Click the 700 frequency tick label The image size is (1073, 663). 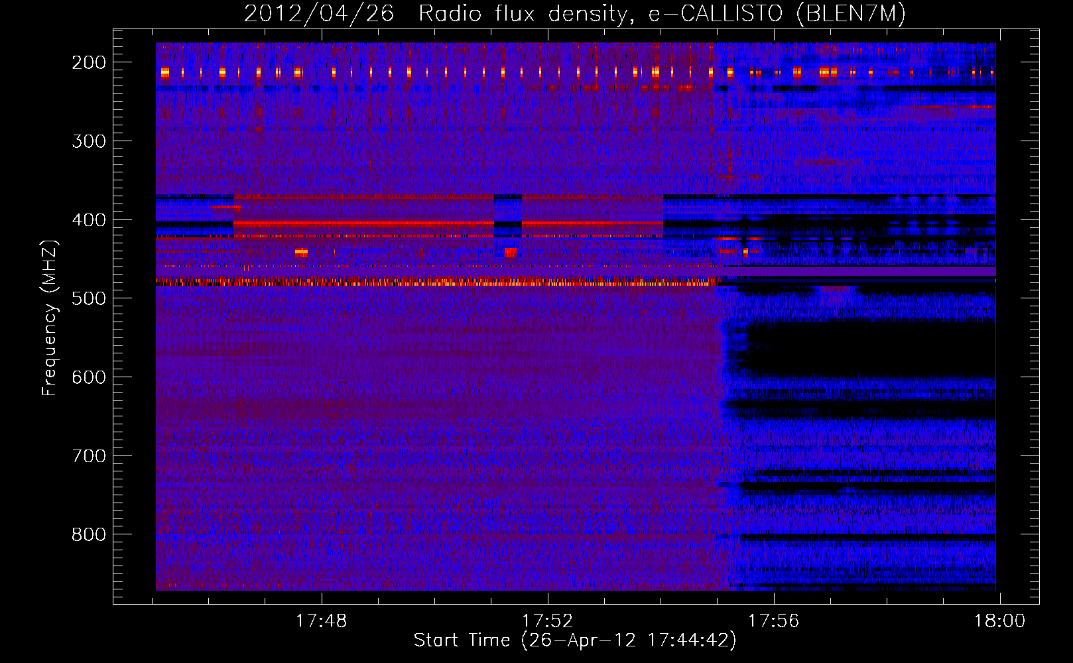(89, 456)
